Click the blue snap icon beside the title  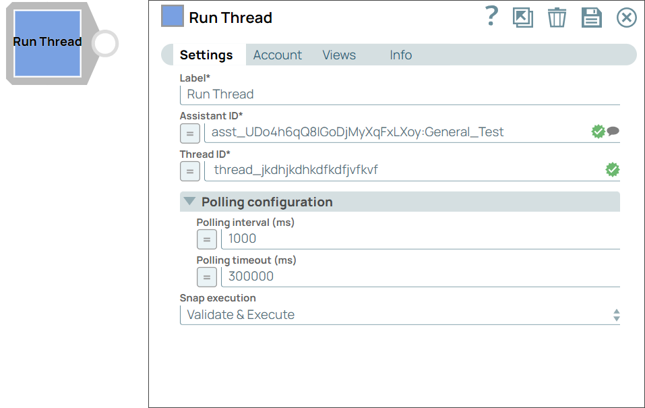(x=173, y=16)
